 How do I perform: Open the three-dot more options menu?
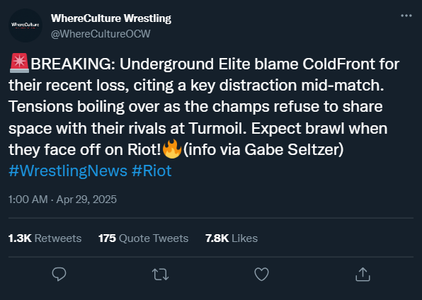(x=406, y=16)
